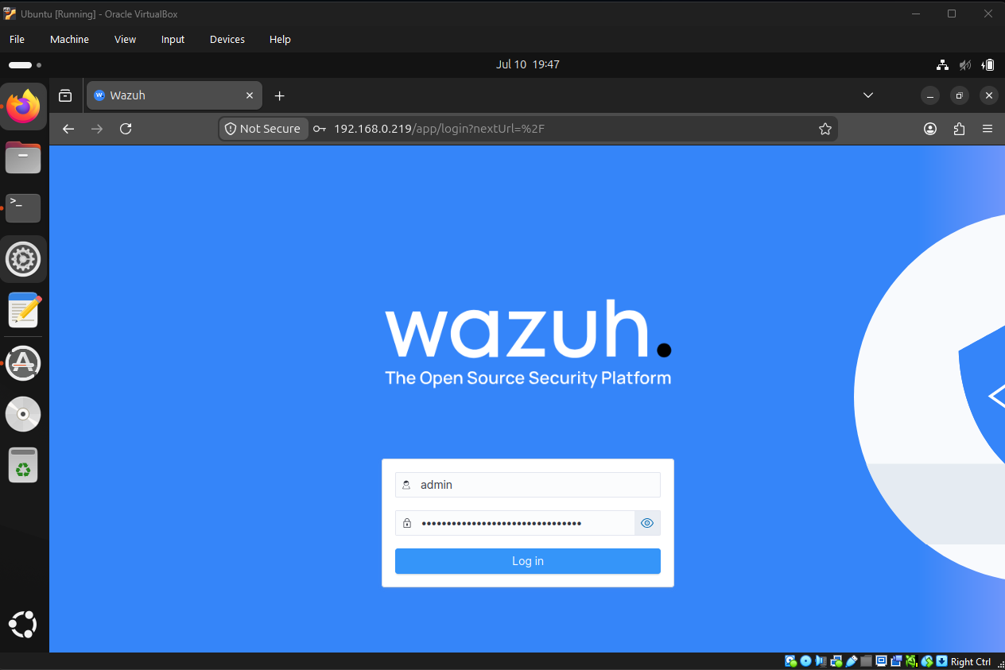This screenshot has width=1005, height=670.
Task: Open Text Editor from the dock
Action: click(24, 310)
